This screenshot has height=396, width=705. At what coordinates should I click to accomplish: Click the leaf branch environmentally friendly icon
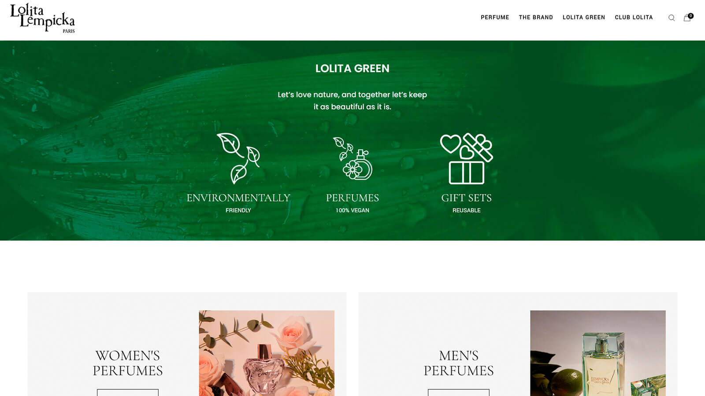238,158
